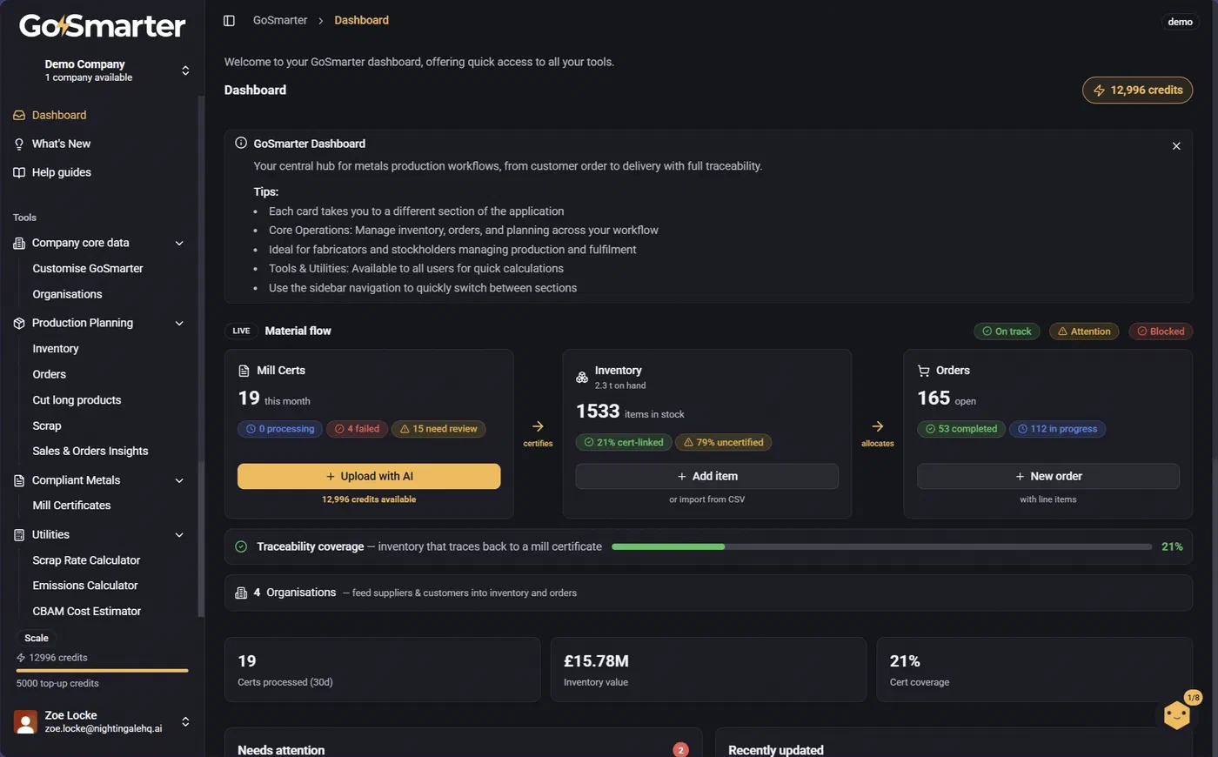Open the Emissions Calculator
1218x757 pixels.
[85, 586]
